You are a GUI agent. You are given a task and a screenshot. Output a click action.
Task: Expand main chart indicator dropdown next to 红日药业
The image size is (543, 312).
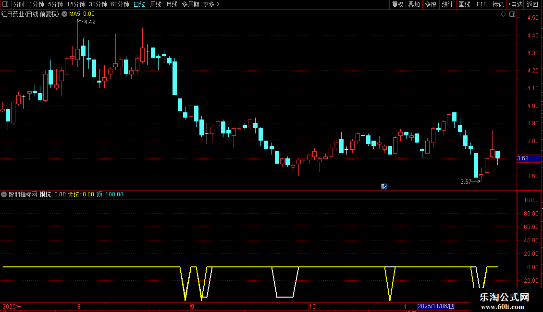click(64, 14)
